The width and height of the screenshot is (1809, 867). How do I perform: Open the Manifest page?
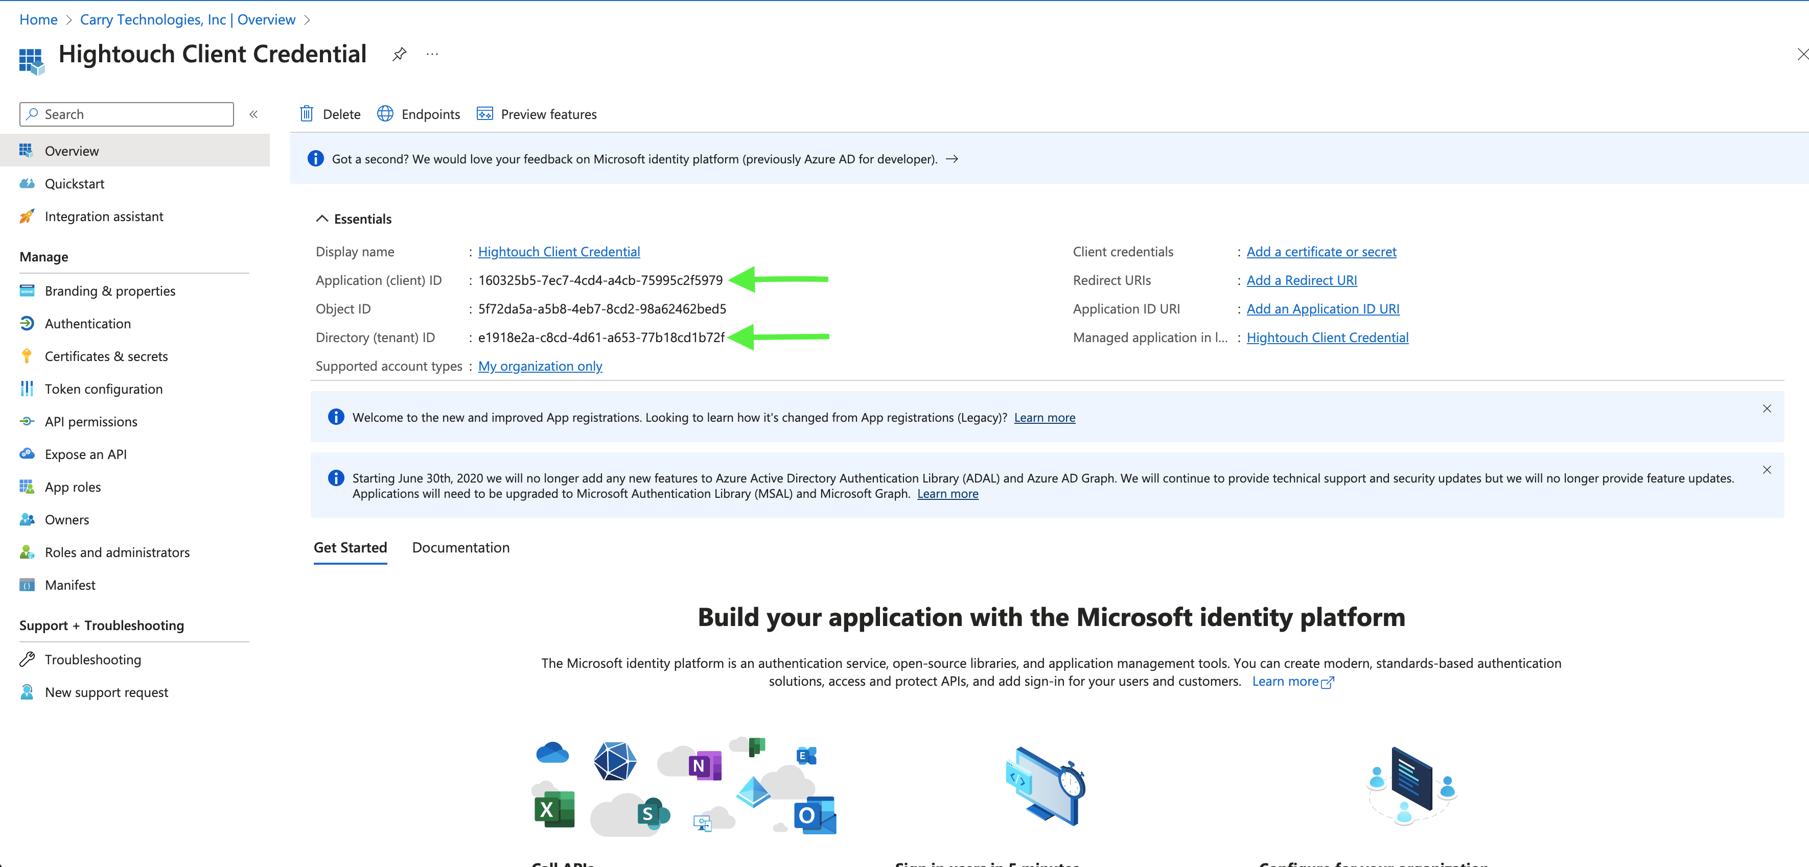tap(135, 584)
